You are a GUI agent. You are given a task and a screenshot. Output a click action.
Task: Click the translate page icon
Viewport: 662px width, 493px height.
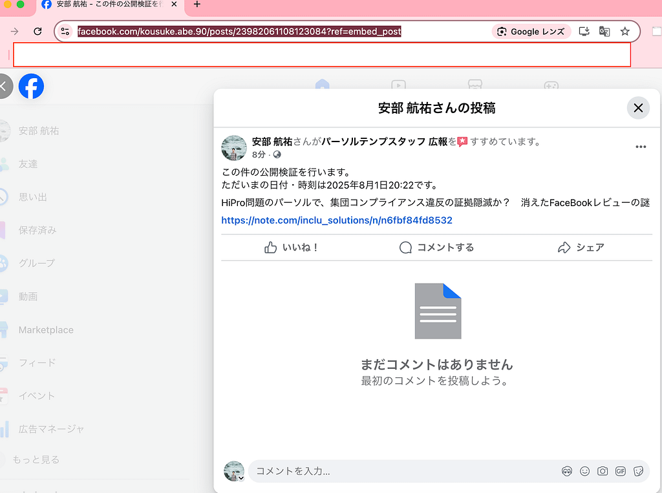(x=604, y=32)
